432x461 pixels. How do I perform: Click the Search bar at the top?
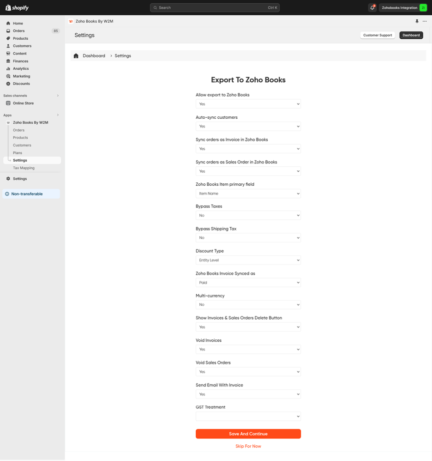point(214,7)
